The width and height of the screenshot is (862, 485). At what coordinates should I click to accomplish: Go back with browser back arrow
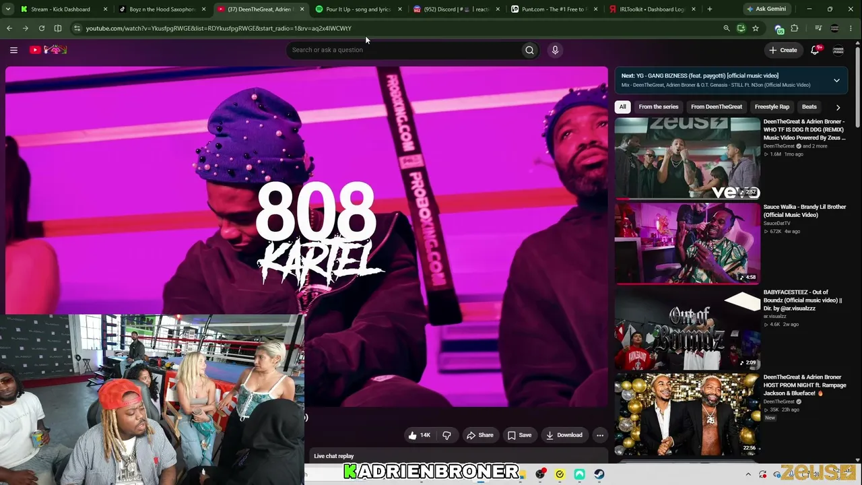click(9, 28)
